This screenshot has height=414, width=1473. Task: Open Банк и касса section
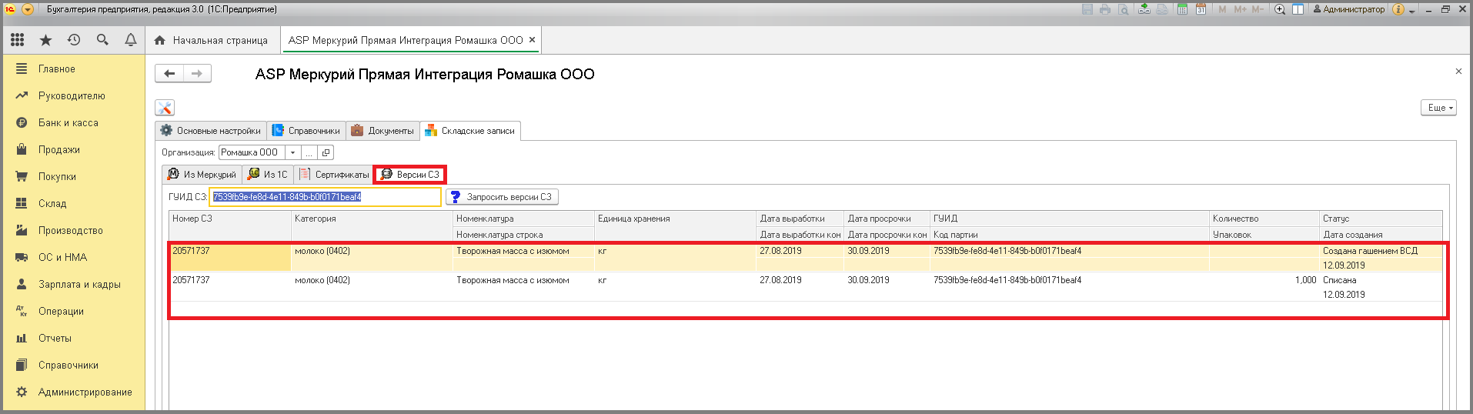(x=74, y=122)
